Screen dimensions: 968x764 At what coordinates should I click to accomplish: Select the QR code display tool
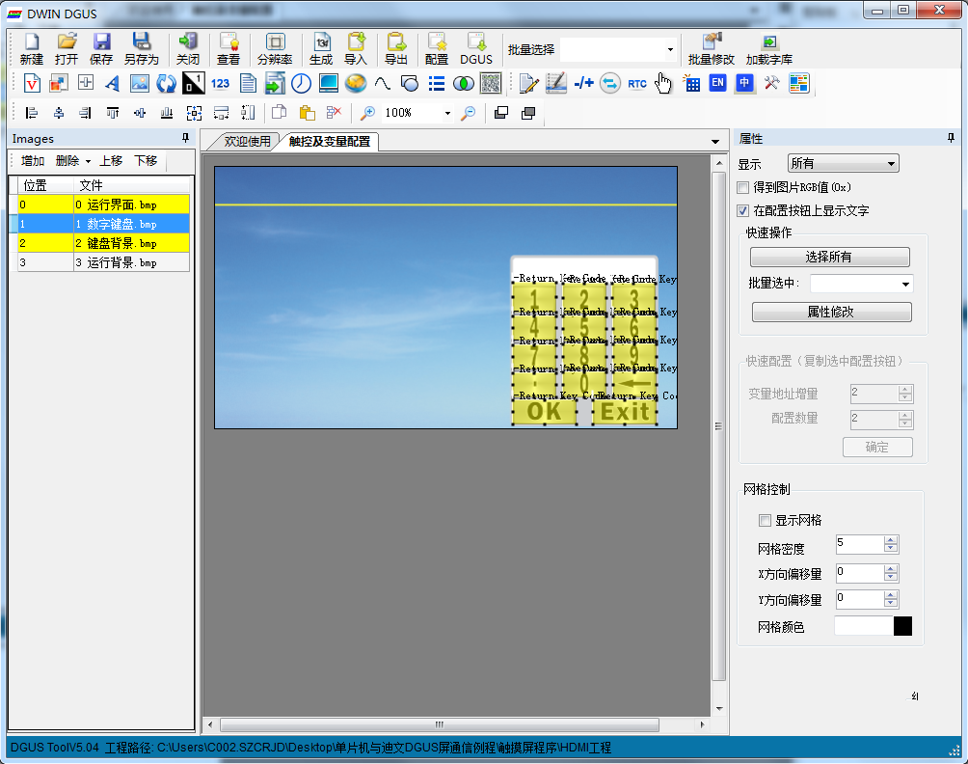(x=491, y=83)
